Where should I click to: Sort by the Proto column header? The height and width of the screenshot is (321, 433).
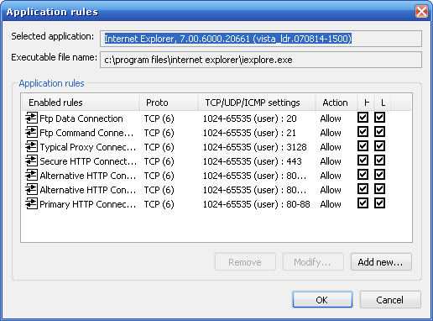(x=169, y=103)
